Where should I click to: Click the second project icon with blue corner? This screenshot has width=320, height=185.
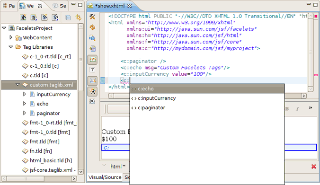pos(34,18)
